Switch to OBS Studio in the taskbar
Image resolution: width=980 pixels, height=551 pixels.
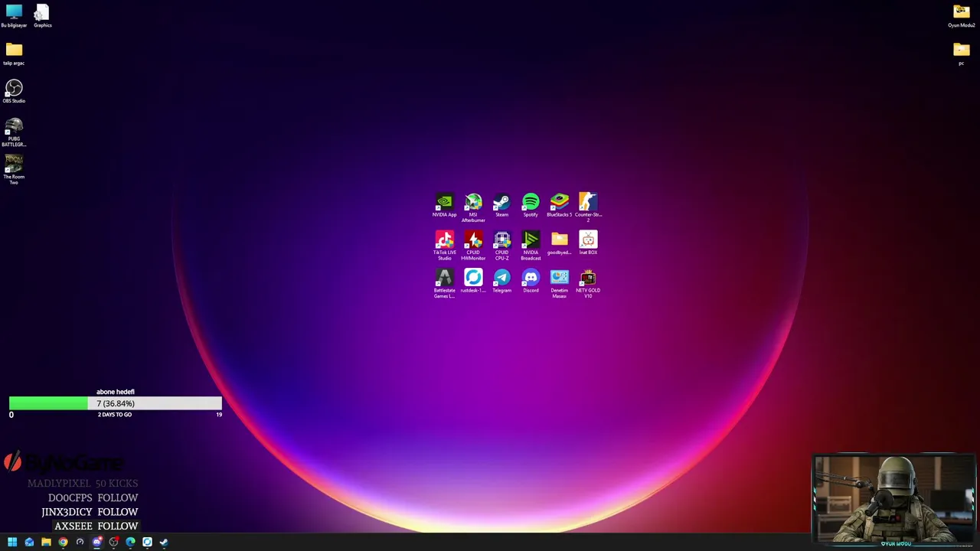tap(113, 542)
